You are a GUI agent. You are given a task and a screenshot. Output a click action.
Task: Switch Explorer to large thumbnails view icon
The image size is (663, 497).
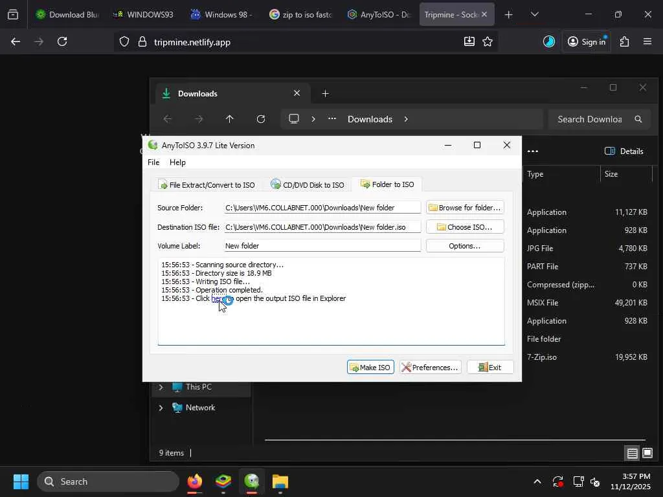647,453
